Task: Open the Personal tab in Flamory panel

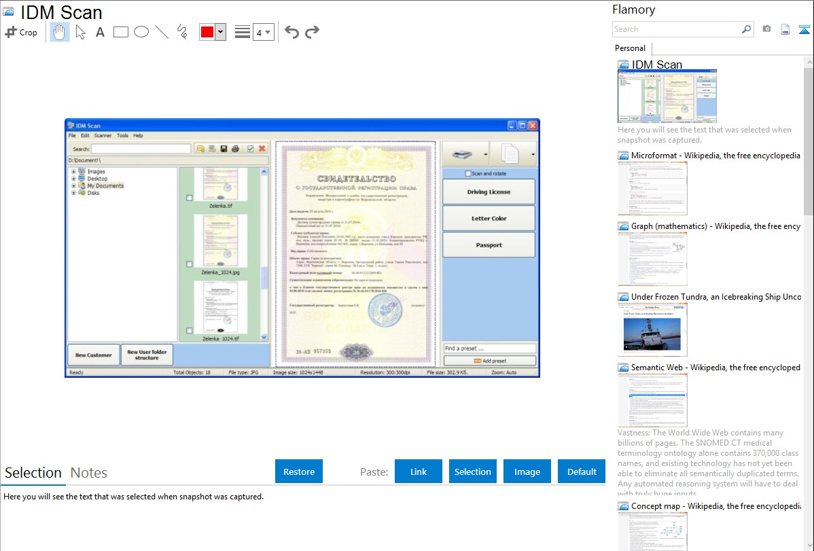Action: click(631, 48)
